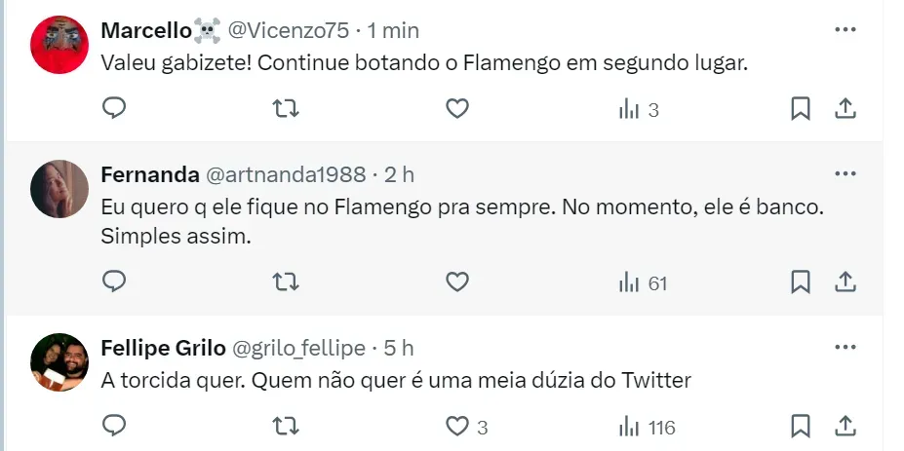Open more options on Fernanda's tweet
Screen dimensions: 904x451
[845, 174]
